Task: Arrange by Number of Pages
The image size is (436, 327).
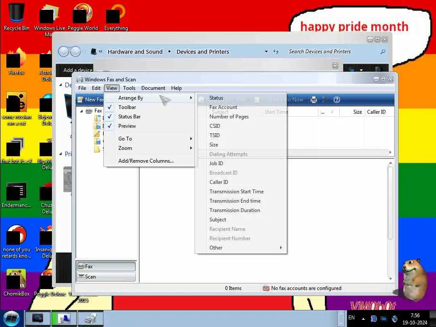Action: (241, 117)
